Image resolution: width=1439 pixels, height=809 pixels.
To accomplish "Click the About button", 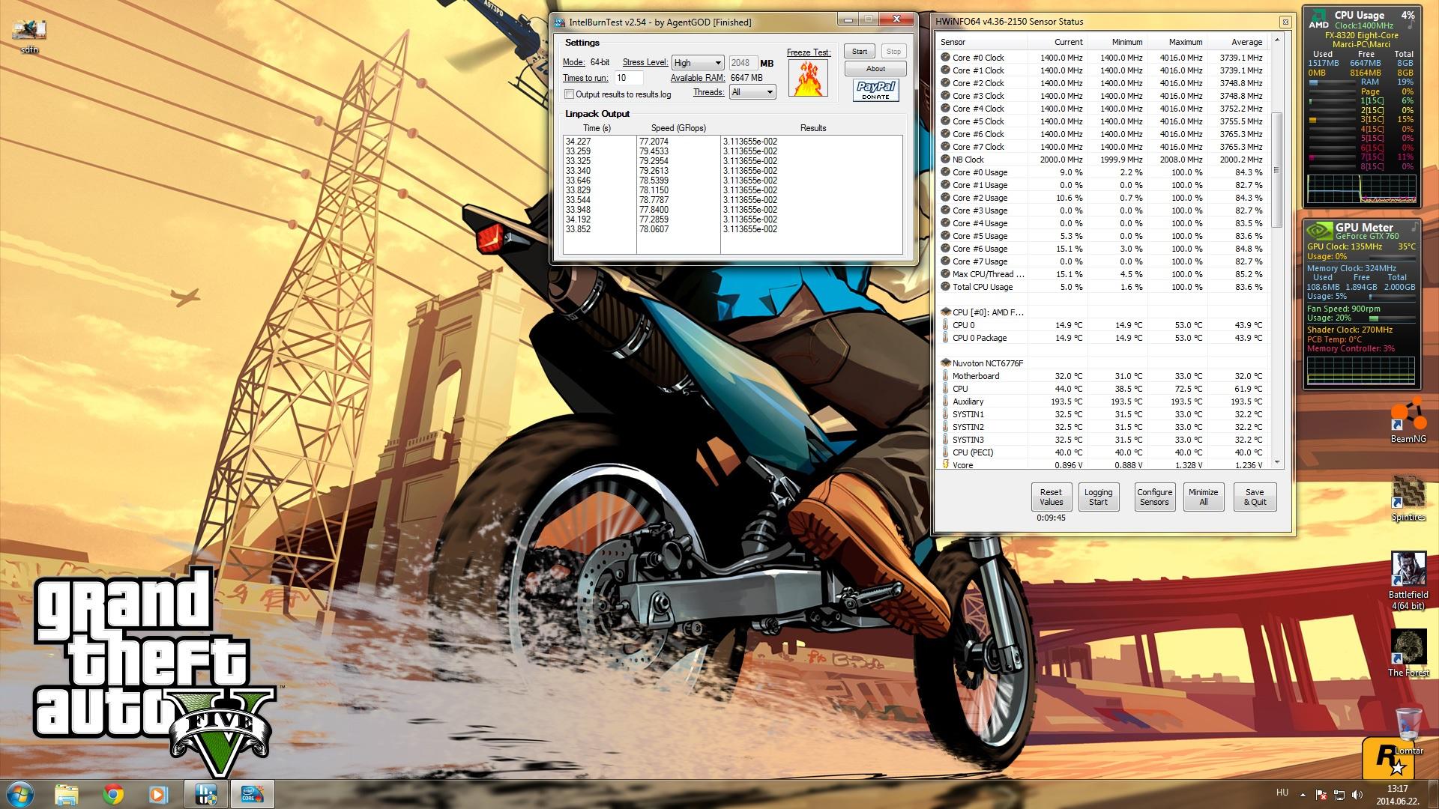I will [x=875, y=69].
